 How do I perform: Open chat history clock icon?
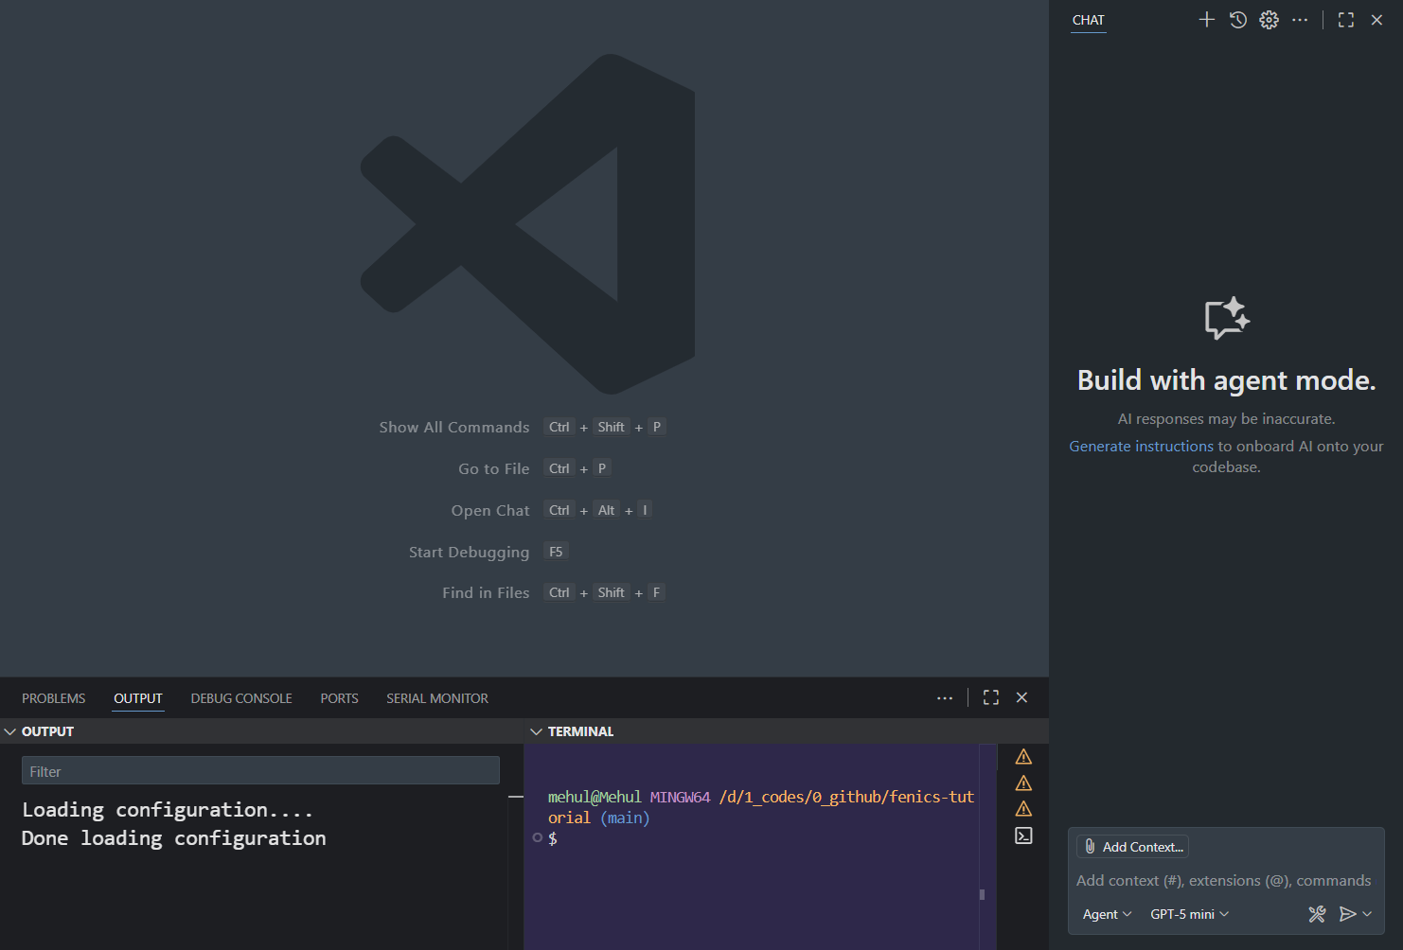tap(1237, 20)
